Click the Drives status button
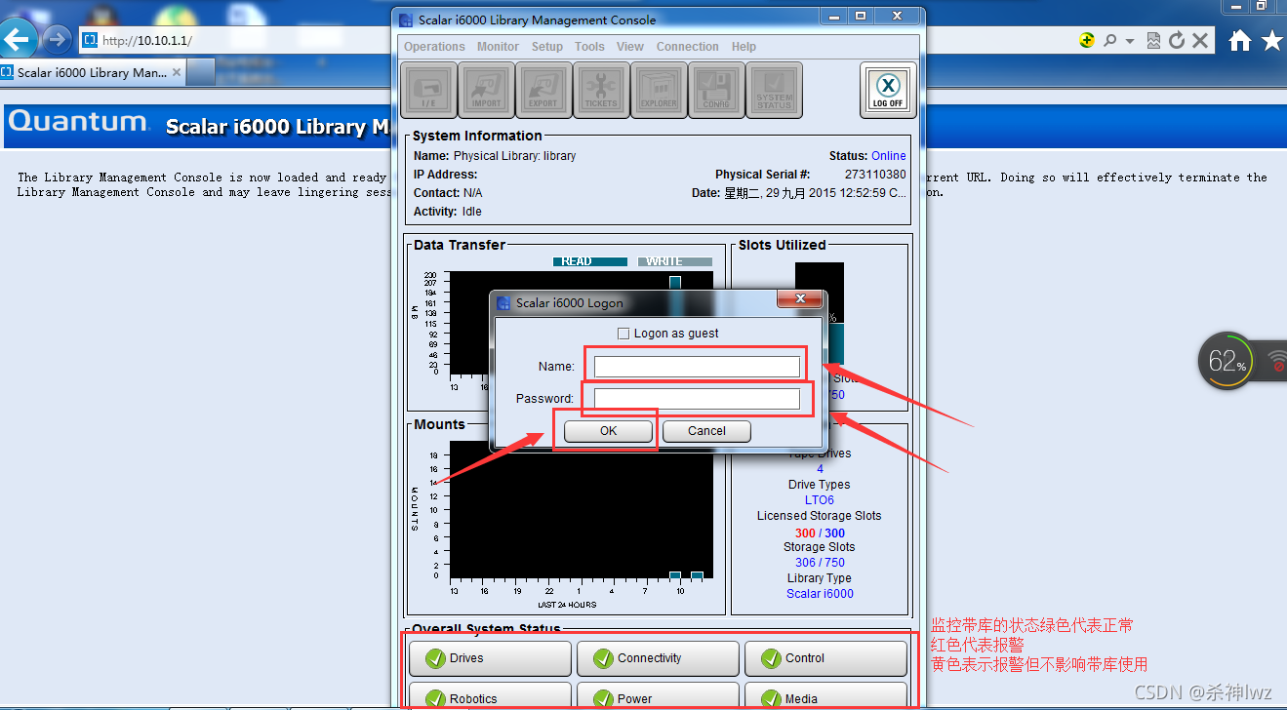 coord(489,658)
